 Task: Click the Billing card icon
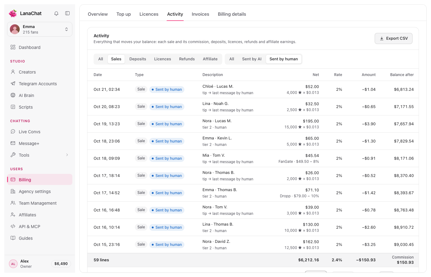(x=13, y=179)
